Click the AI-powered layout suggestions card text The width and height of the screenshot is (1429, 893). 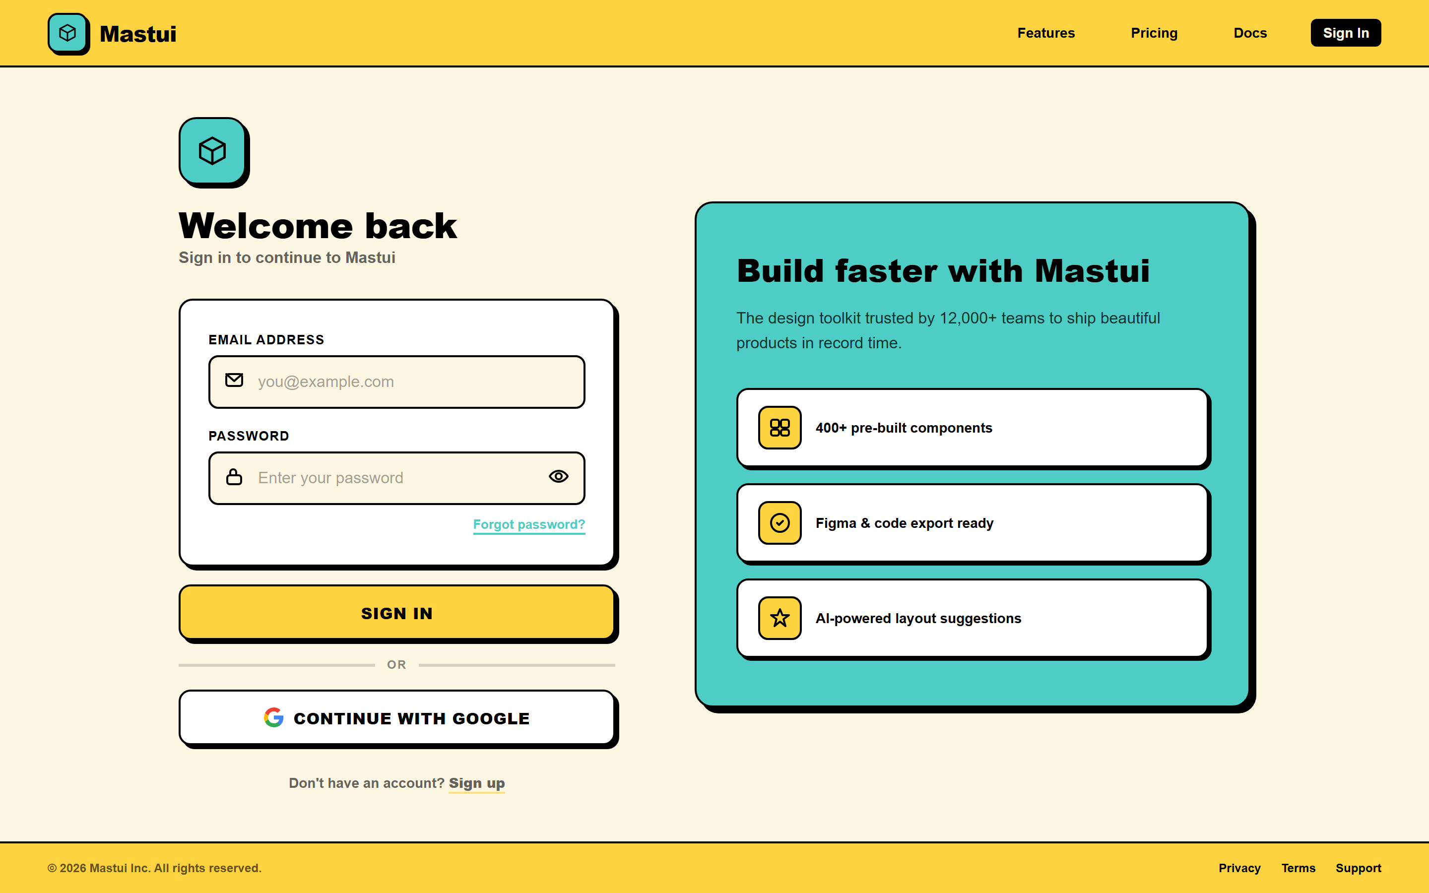(x=918, y=618)
